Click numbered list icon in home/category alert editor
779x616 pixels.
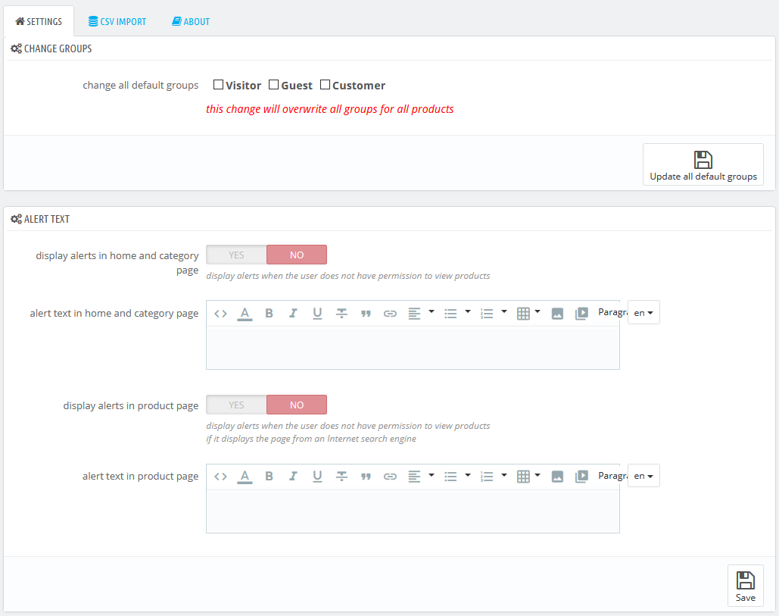486,313
